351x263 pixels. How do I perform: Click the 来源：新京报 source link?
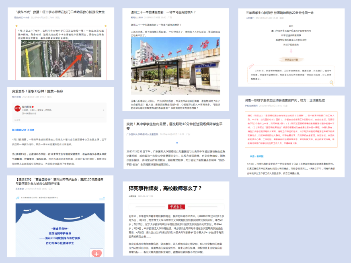[257, 156]
